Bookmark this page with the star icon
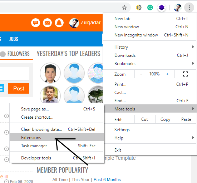The width and height of the screenshot is (197, 183). tap(124, 8)
